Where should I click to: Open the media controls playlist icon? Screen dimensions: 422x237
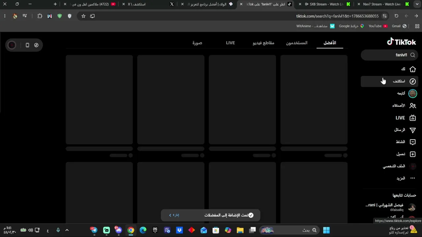click(25, 16)
